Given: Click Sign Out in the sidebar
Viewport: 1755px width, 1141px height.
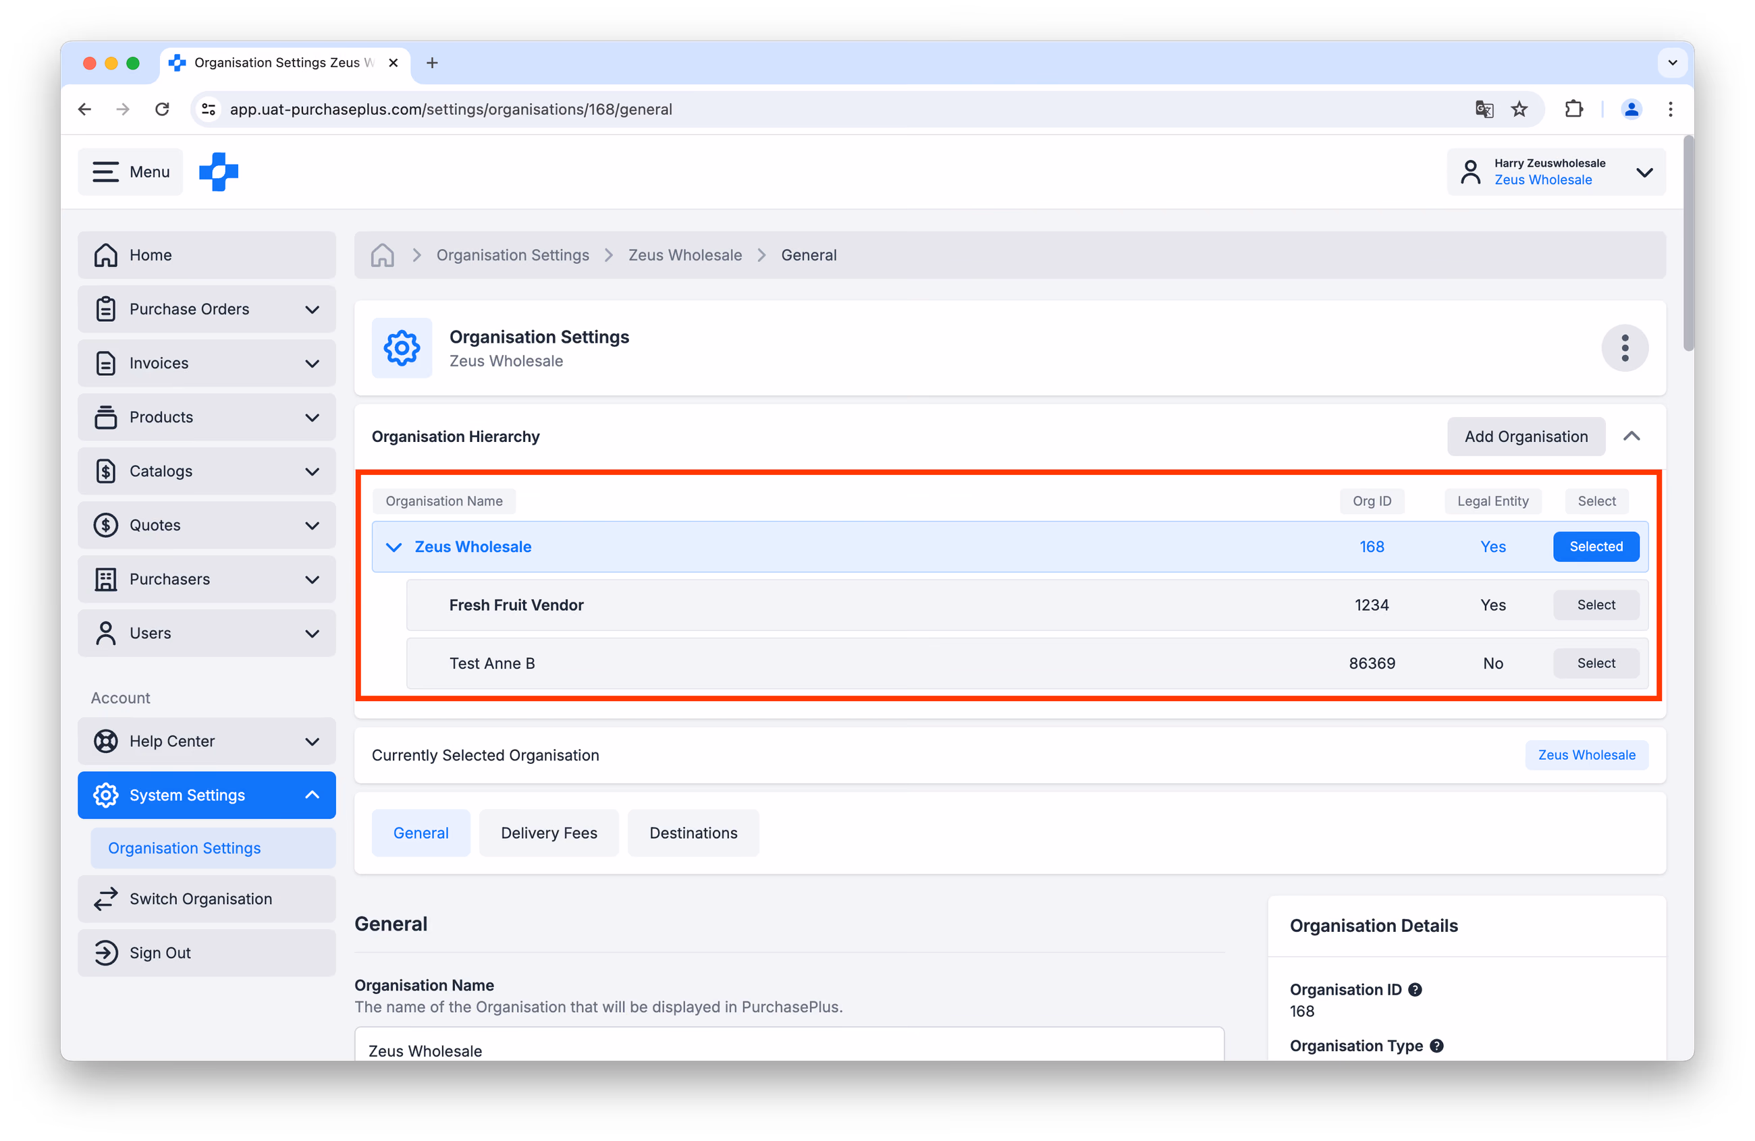Looking at the screenshot, I should 207,953.
